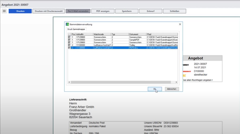Click the Stammdatenverwaltung dialog title icon
This screenshot has height=134, width=240.
pyautogui.click(x=67, y=24)
